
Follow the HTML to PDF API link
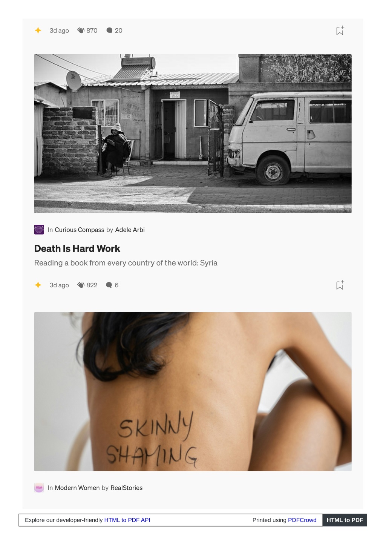(x=127, y=520)
